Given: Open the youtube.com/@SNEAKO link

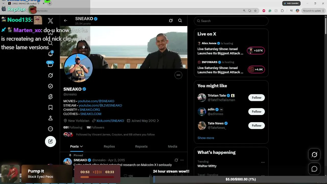Looking at the screenshot, I should point(96,101).
